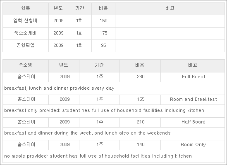
Task: Click the breakfast, lunch and dinner description
Action: (60, 88)
